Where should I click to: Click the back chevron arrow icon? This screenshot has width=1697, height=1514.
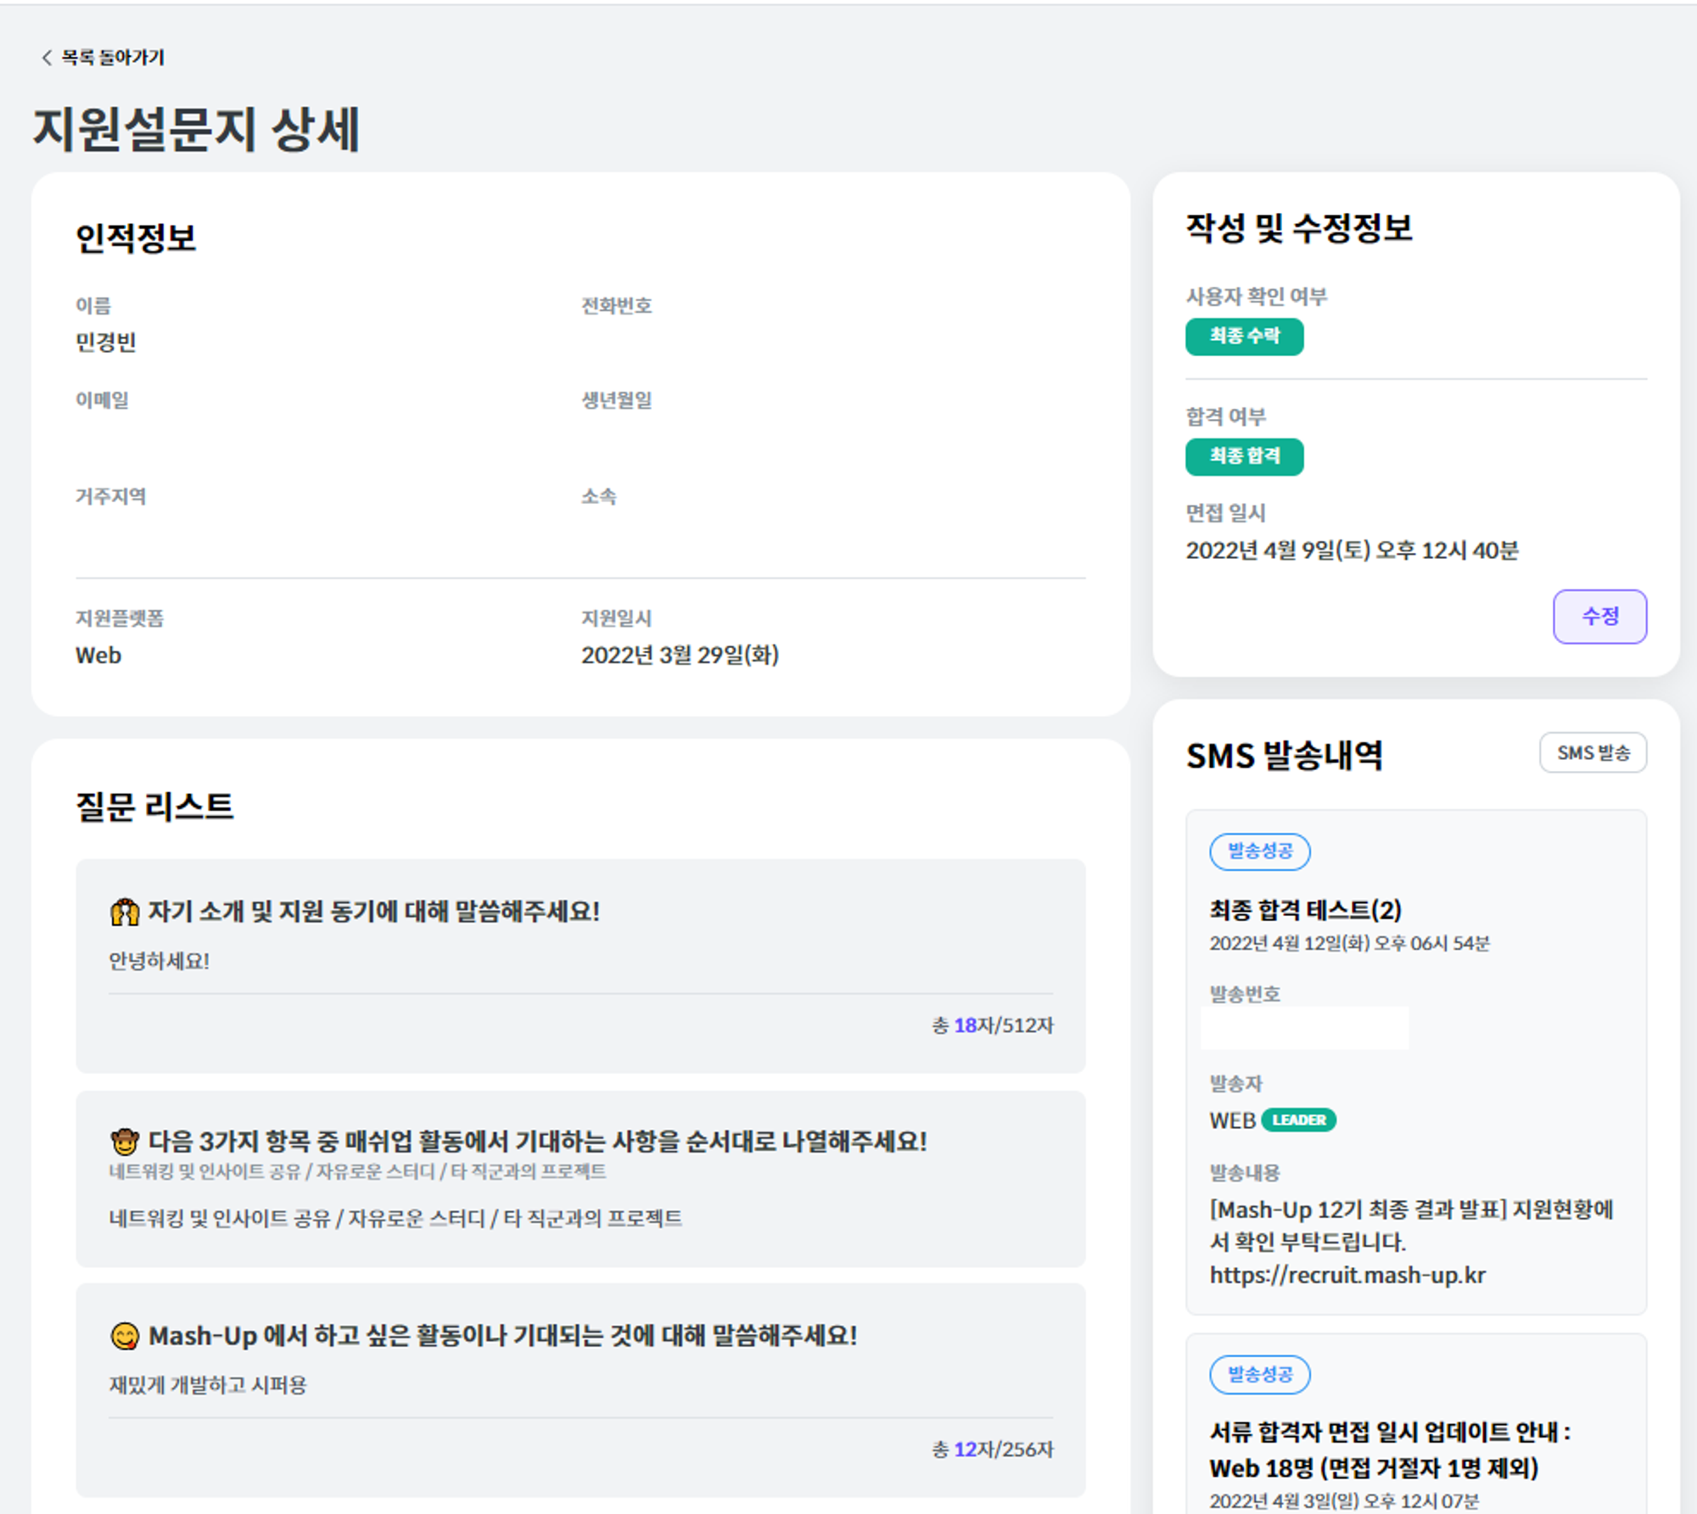click(47, 58)
